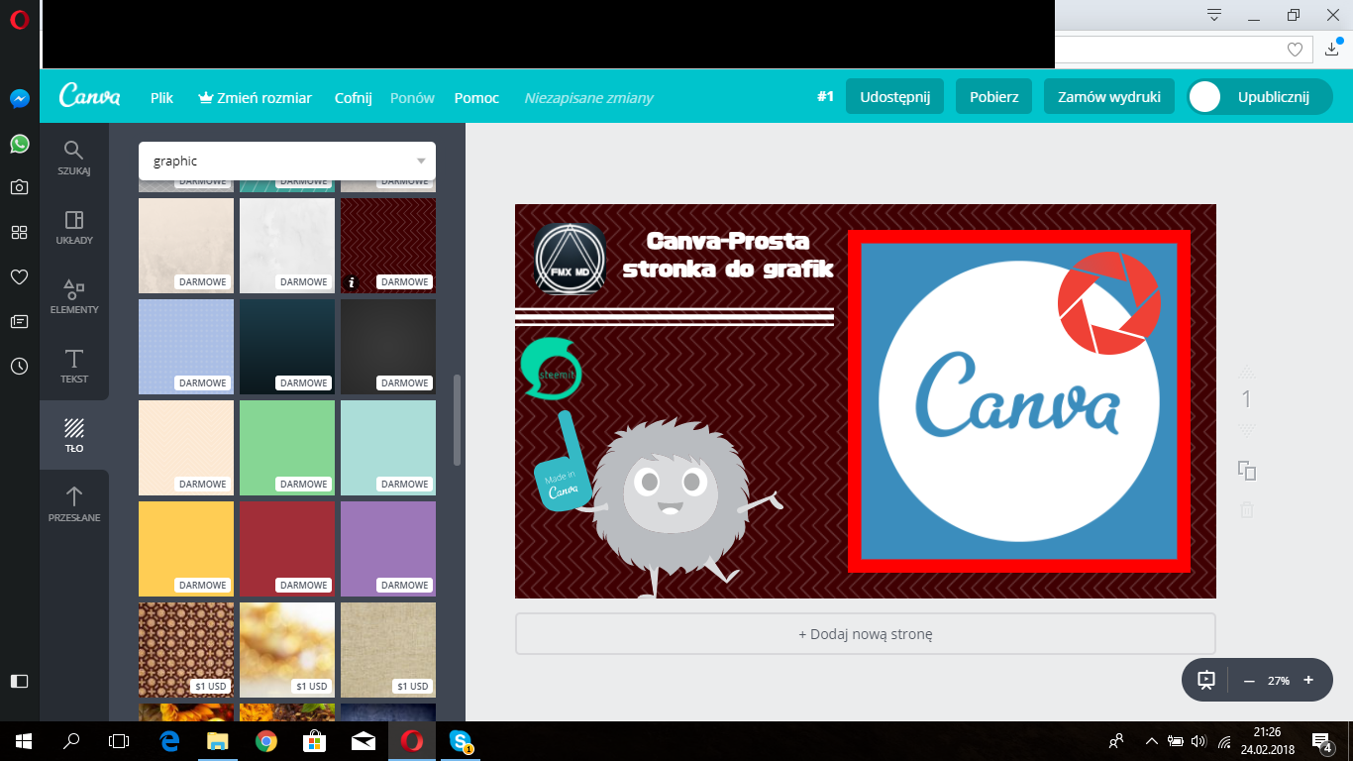Zoom out with the minus button
Image resolution: width=1353 pixels, height=761 pixels.
click(x=1249, y=681)
